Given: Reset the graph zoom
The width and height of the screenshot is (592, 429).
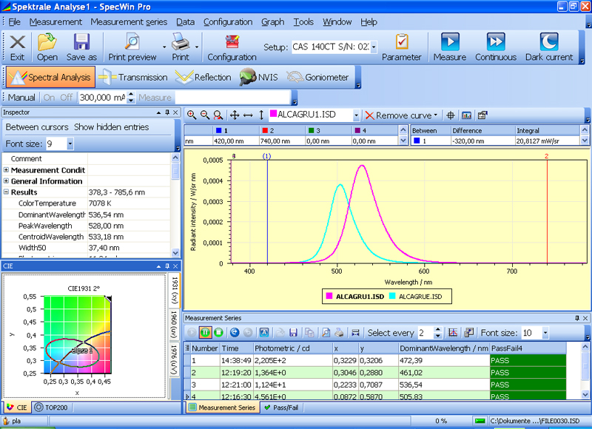Looking at the screenshot, I should pos(218,115).
